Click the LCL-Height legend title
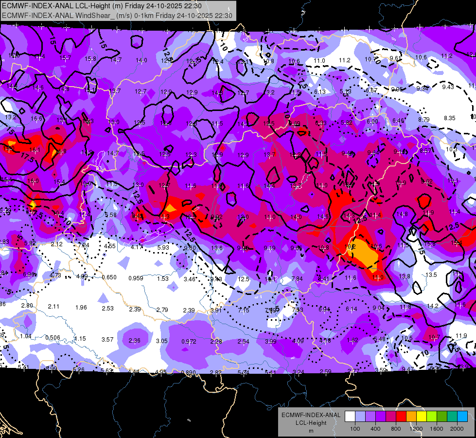Screen dimensions: 476x438 (311, 423)
